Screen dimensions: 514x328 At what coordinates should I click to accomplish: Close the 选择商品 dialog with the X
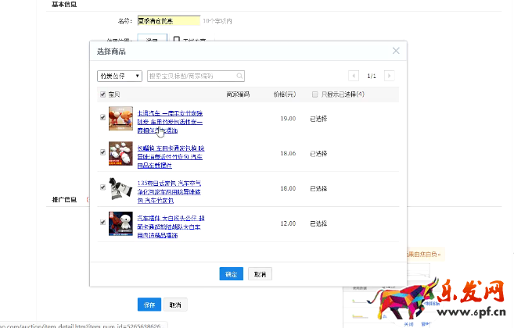(x=396, y=51)
